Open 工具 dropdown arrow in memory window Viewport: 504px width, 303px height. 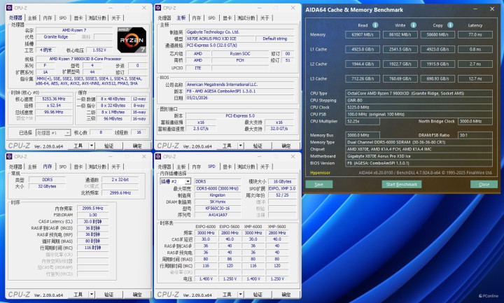coord(92,295)
